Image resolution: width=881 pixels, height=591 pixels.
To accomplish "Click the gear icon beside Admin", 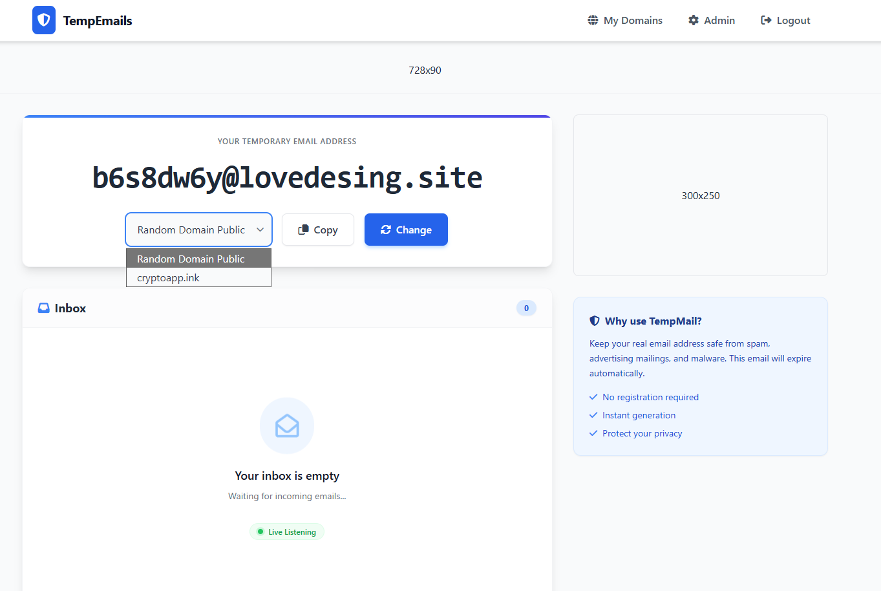I will coord(694,20).
